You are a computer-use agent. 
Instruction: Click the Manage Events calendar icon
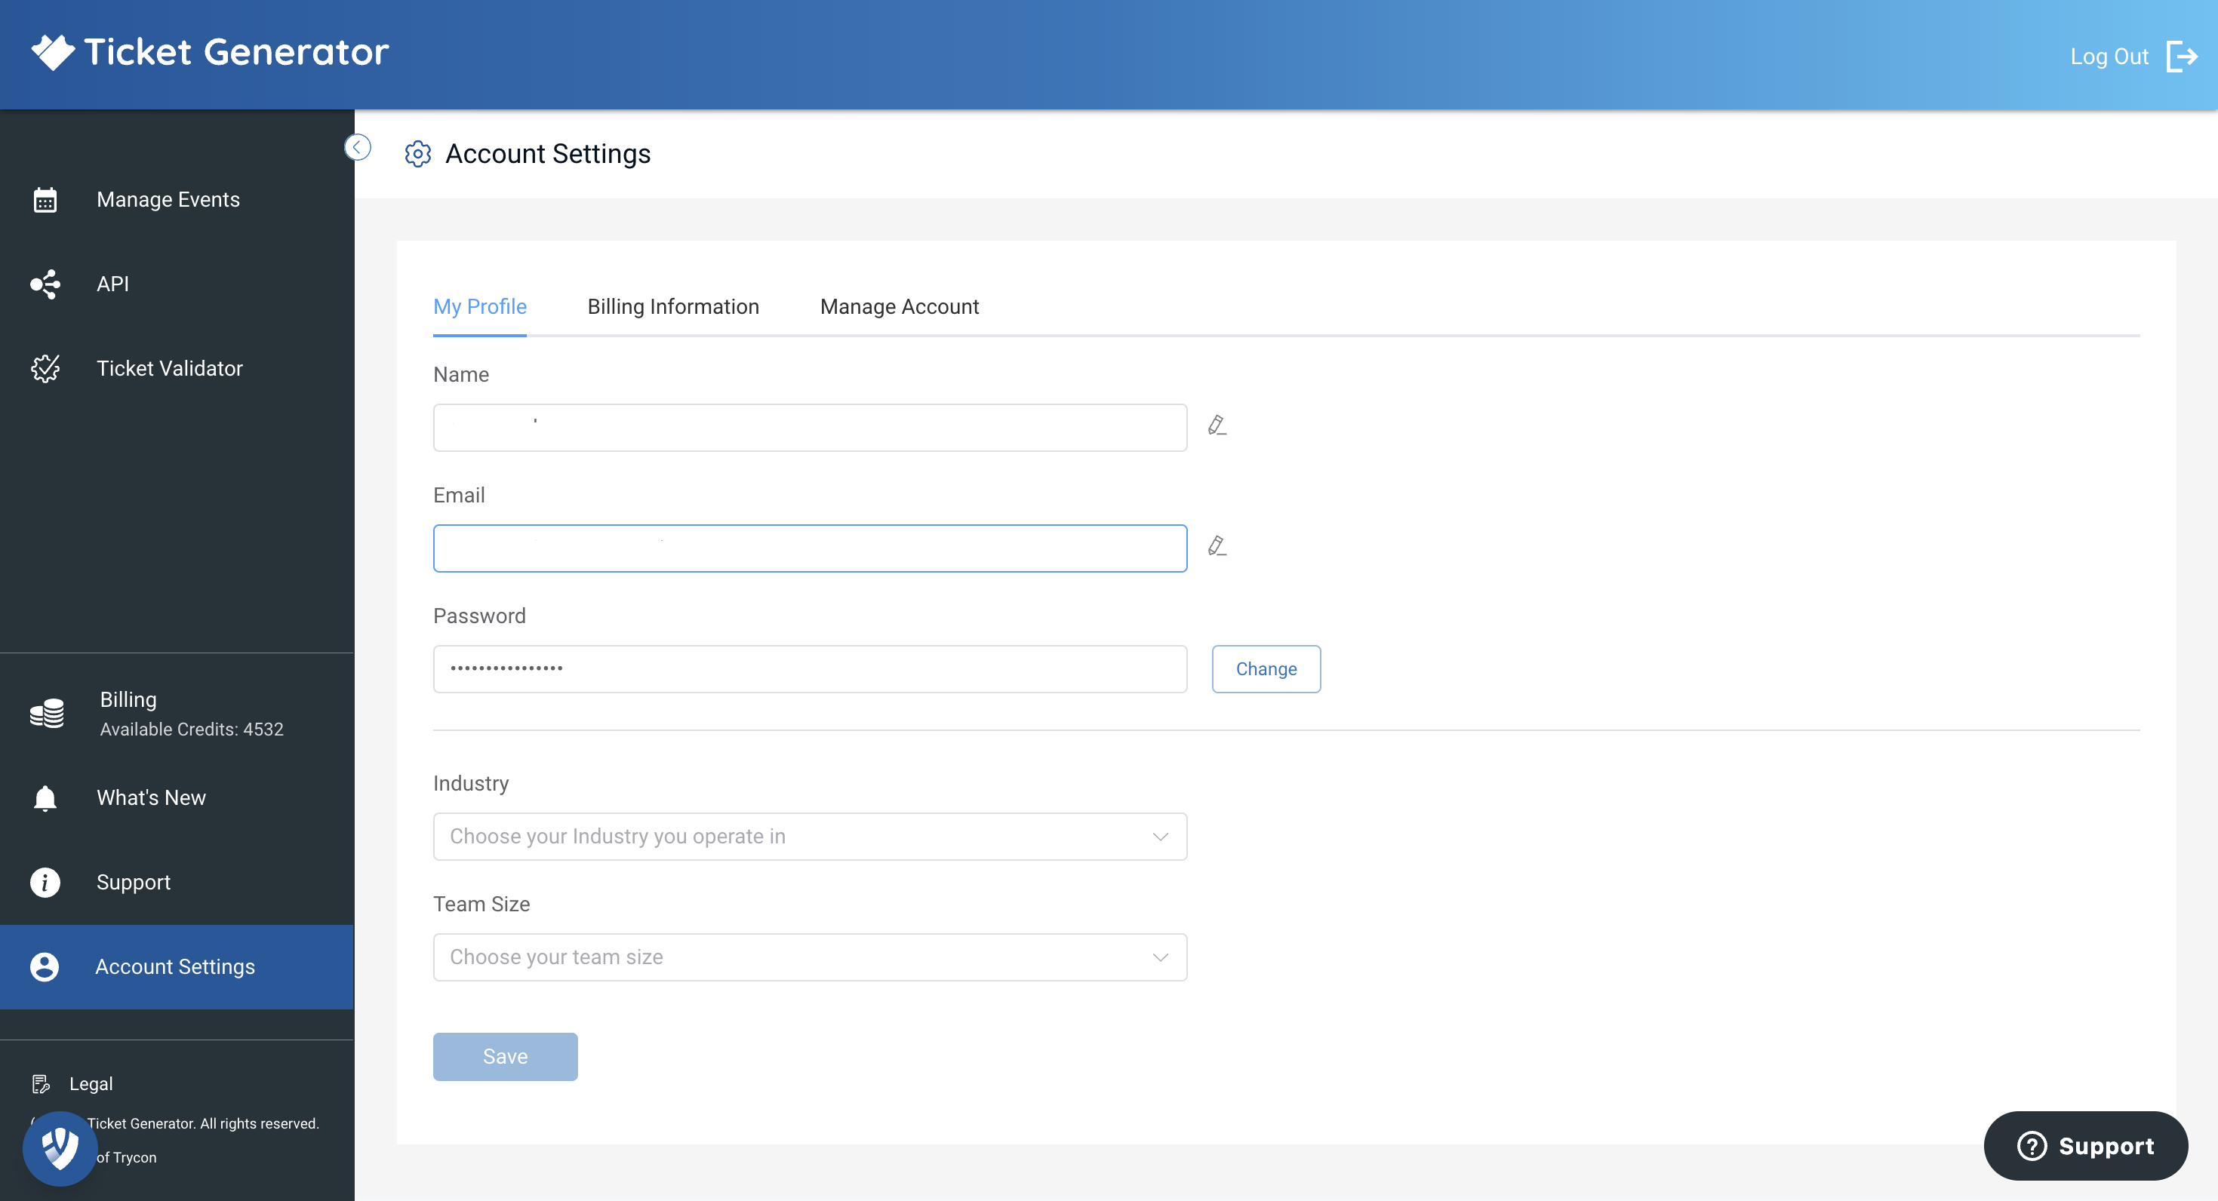pos(45,200)
